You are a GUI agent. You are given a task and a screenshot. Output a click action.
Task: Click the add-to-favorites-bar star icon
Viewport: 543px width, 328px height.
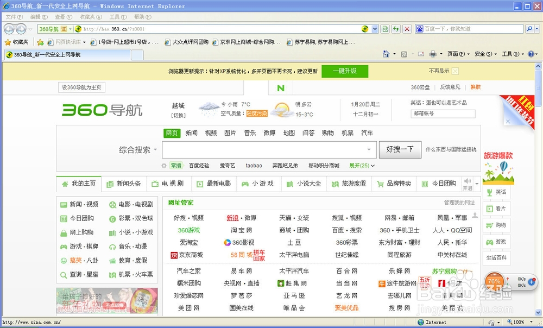tap(40, 42)
